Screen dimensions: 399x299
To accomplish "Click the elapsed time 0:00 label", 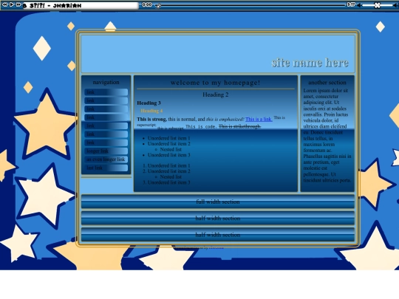I will pos(147,4).
